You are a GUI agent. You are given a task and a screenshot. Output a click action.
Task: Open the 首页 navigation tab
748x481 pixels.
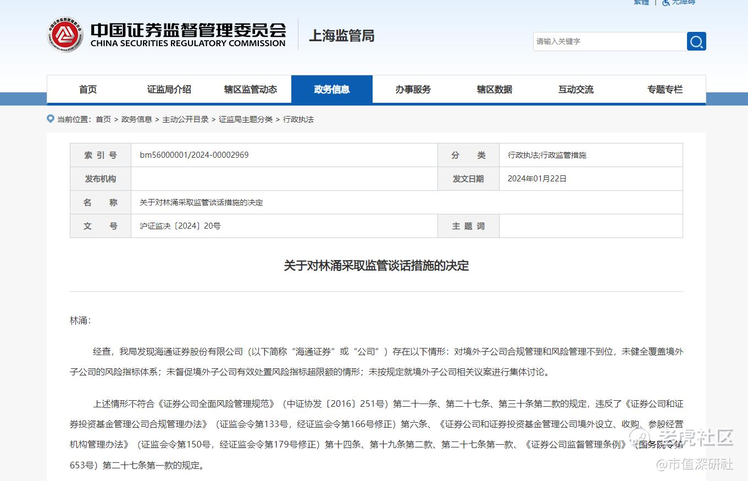pyautogui.click(x=88, y=89)
